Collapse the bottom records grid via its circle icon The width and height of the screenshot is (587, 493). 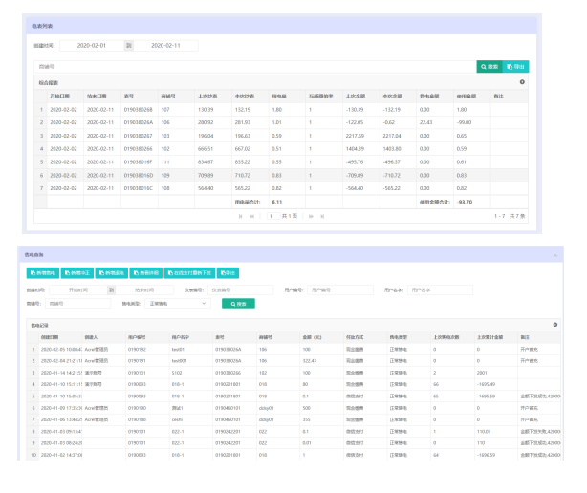[x=555, y=325]
